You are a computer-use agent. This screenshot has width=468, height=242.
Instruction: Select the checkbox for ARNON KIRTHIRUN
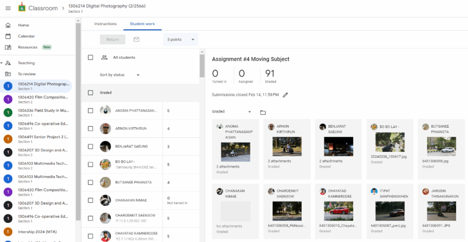(x=90, y=129)
